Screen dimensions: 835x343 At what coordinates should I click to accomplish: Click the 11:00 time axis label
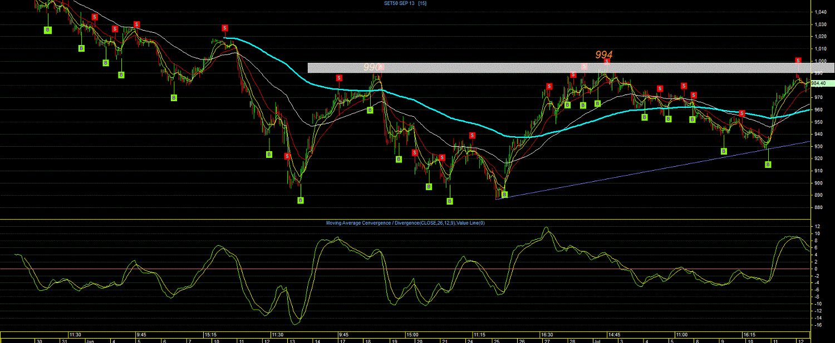point(681,335)
